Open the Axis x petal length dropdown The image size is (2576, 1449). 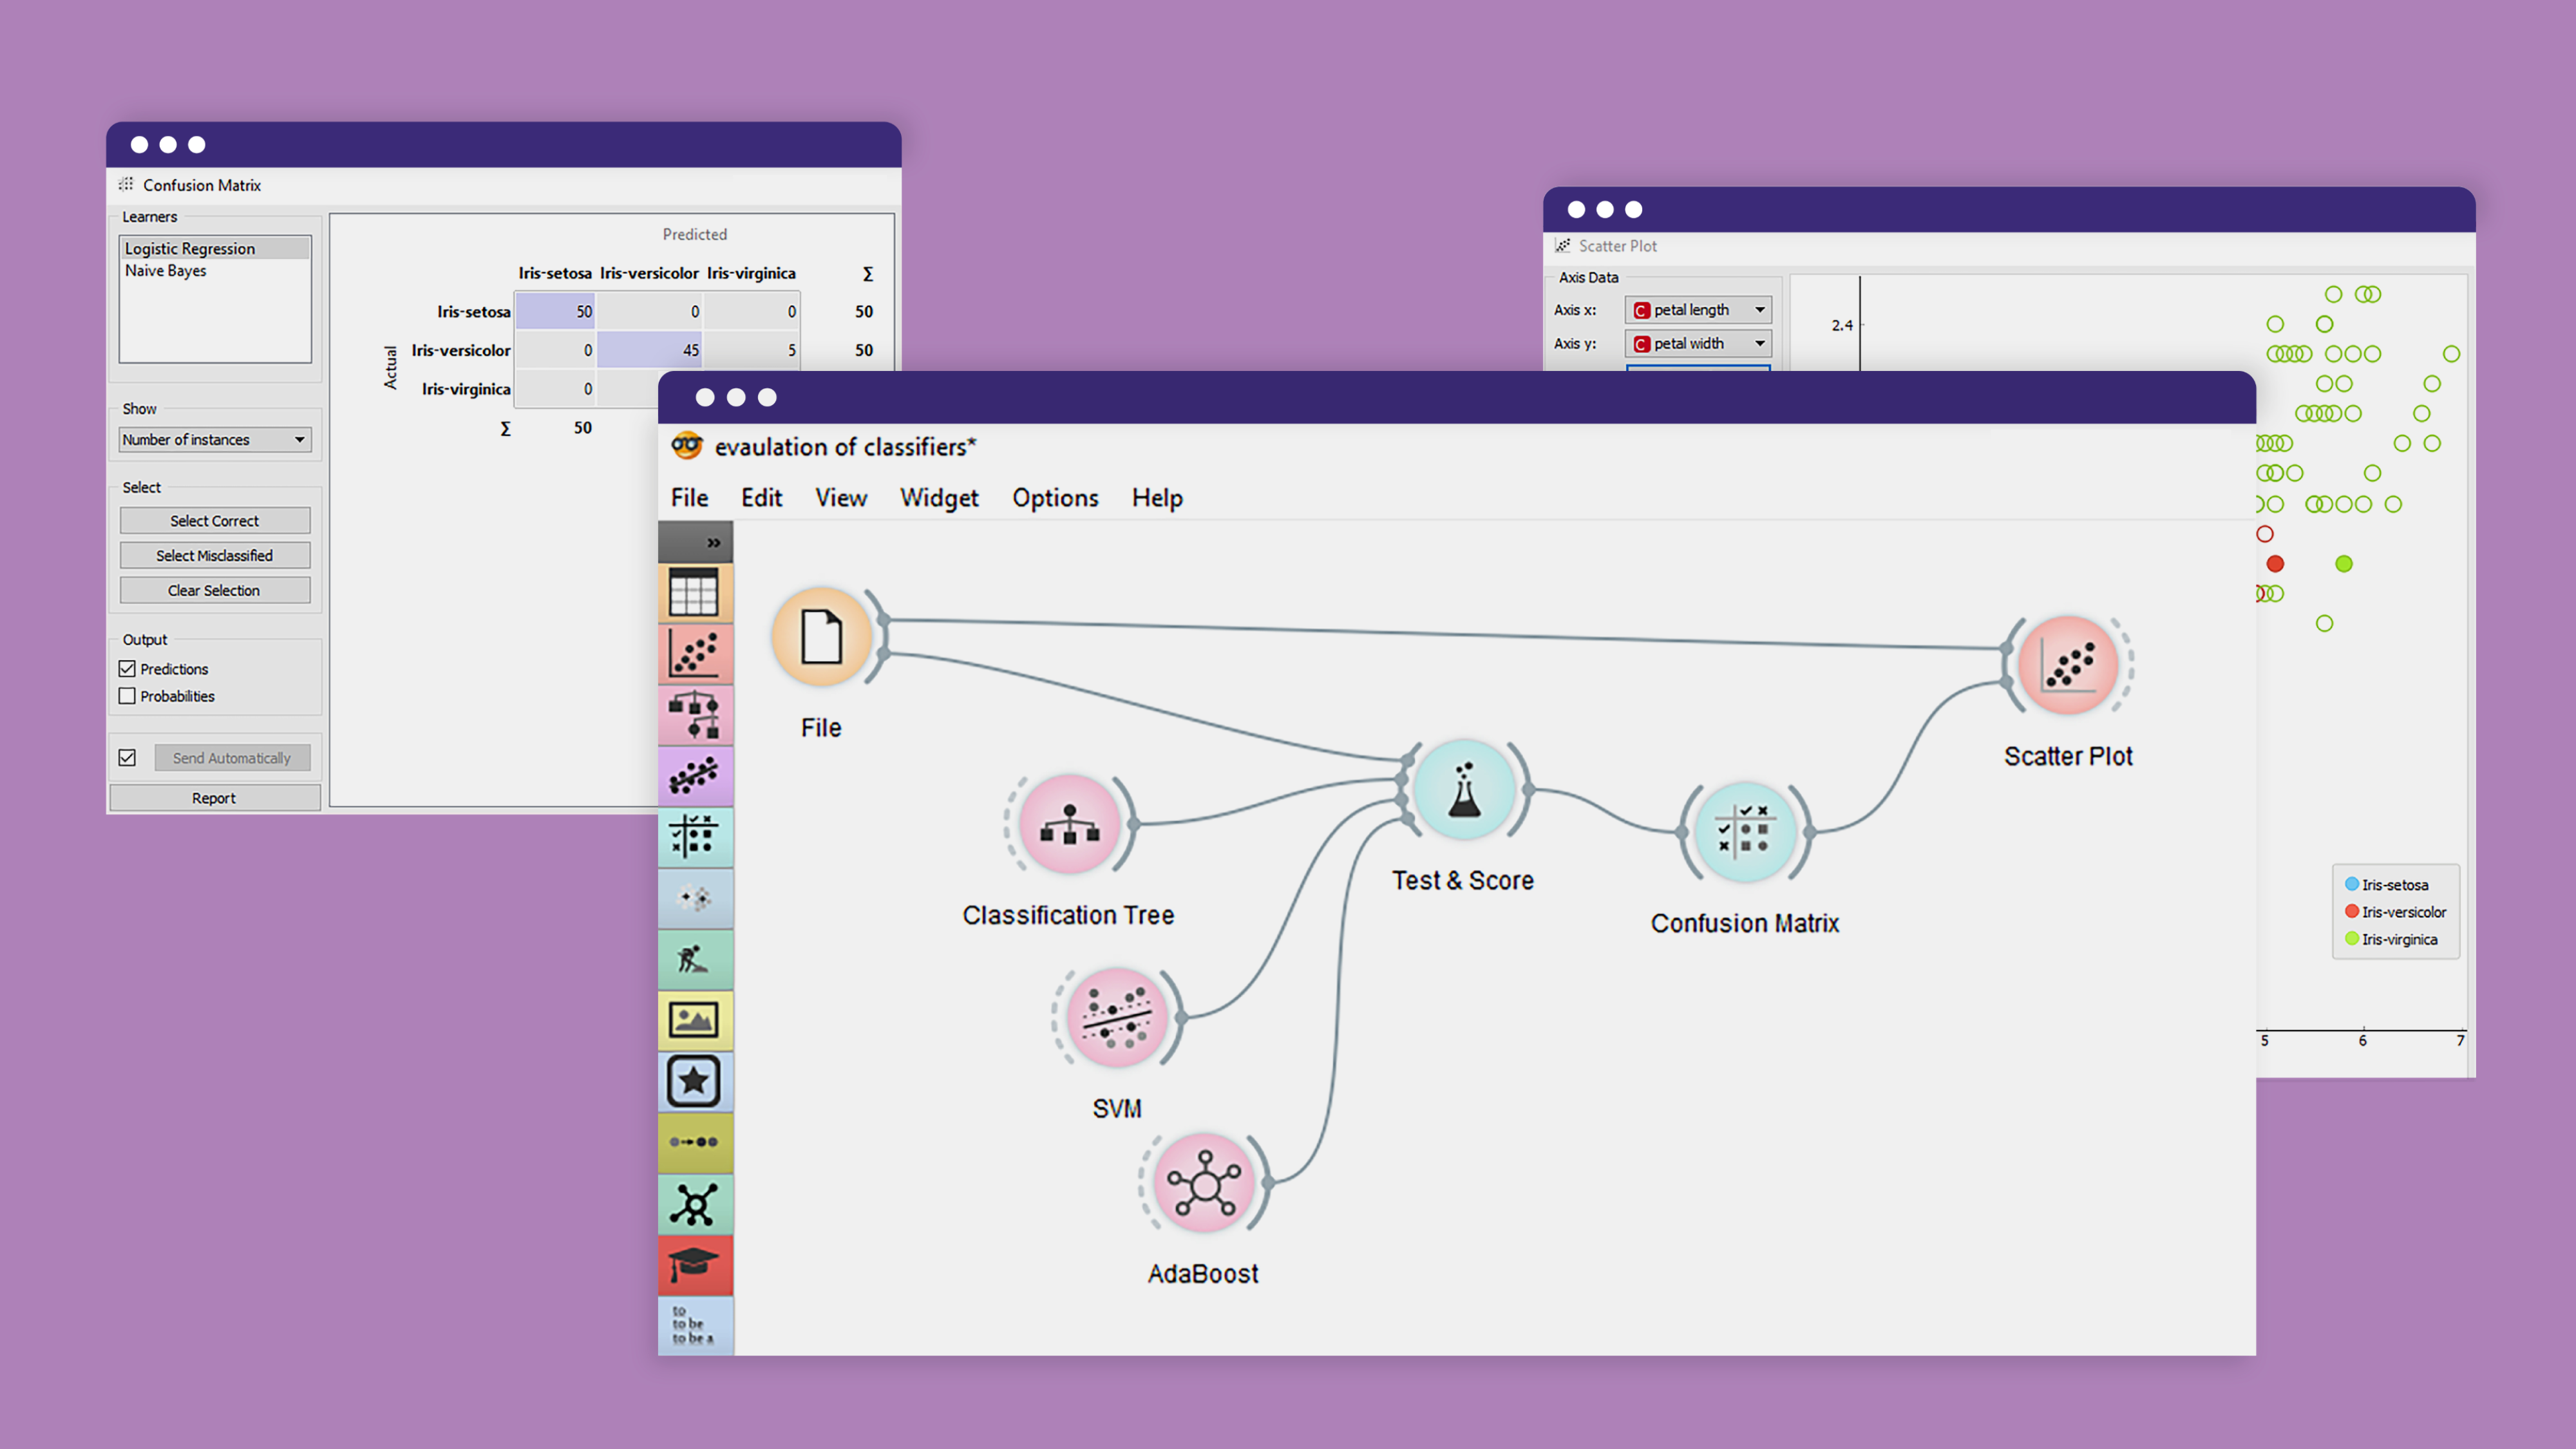(x=1698, y=310)
